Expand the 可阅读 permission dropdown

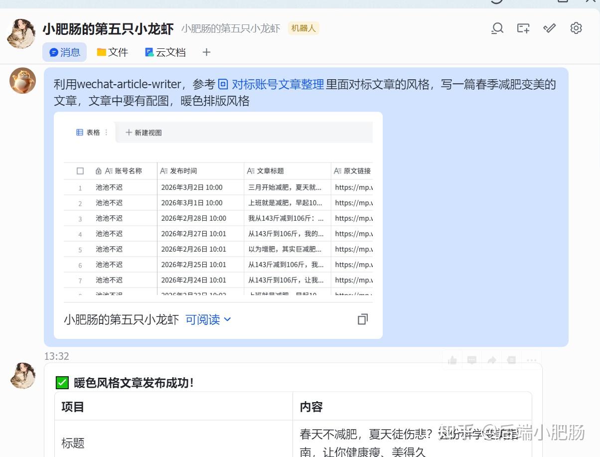pos(208,319)
